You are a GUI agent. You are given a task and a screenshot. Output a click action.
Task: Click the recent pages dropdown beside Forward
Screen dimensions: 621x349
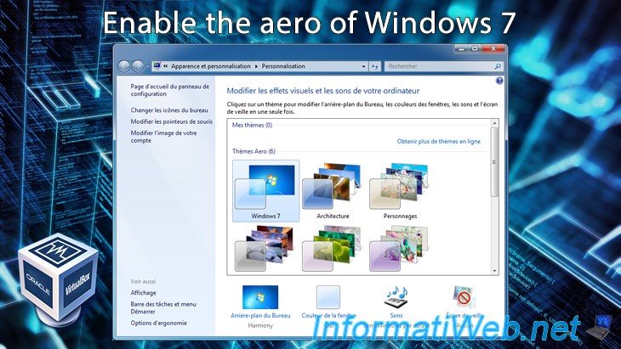pos(147,67)
